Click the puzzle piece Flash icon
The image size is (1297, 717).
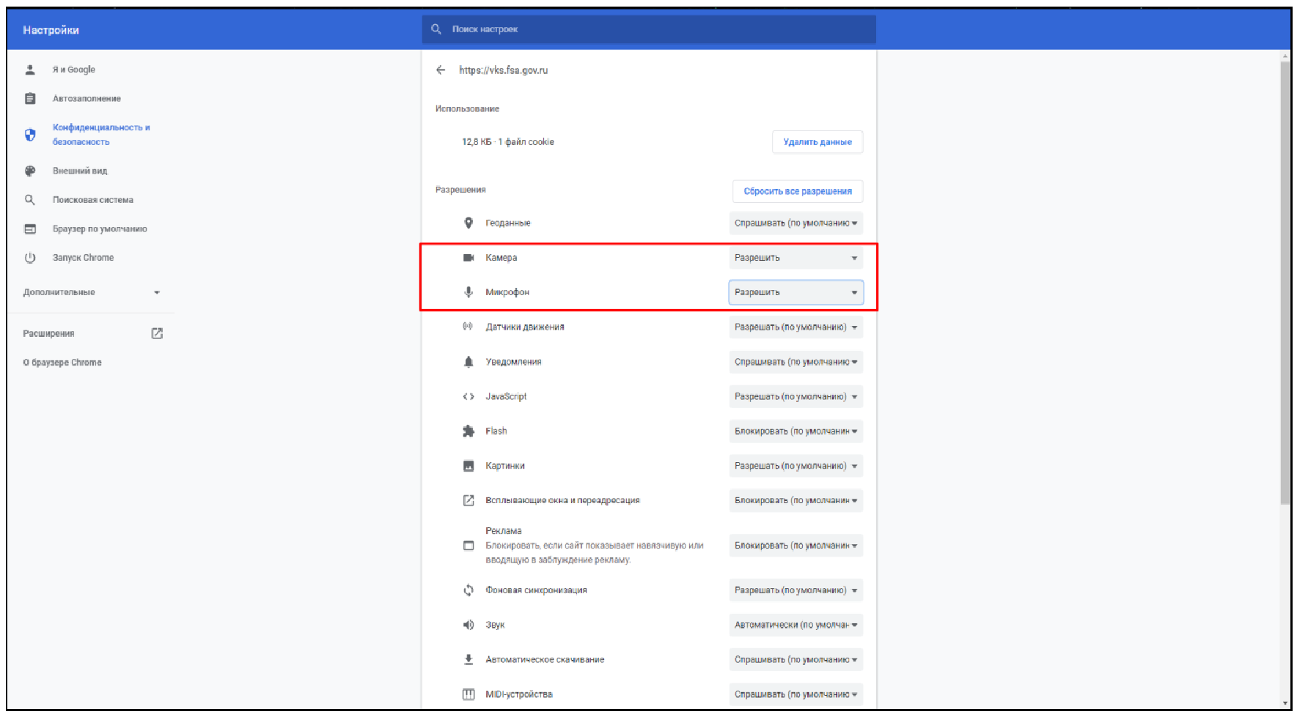469,431
